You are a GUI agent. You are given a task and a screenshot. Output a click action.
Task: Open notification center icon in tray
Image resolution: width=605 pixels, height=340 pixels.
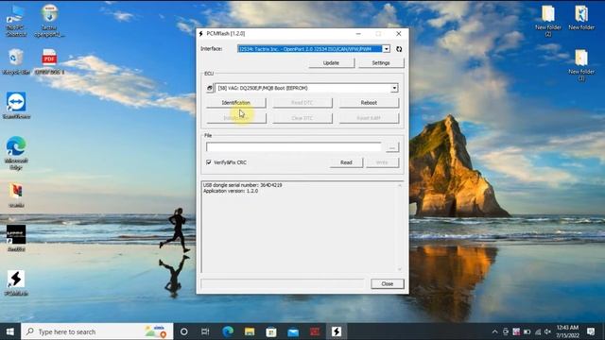591,331
